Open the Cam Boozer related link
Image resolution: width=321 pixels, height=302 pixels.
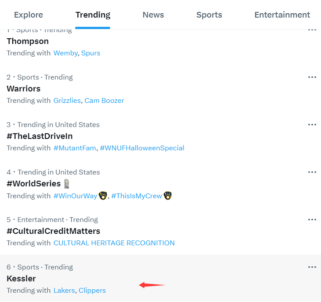click(x=104, y=101)
